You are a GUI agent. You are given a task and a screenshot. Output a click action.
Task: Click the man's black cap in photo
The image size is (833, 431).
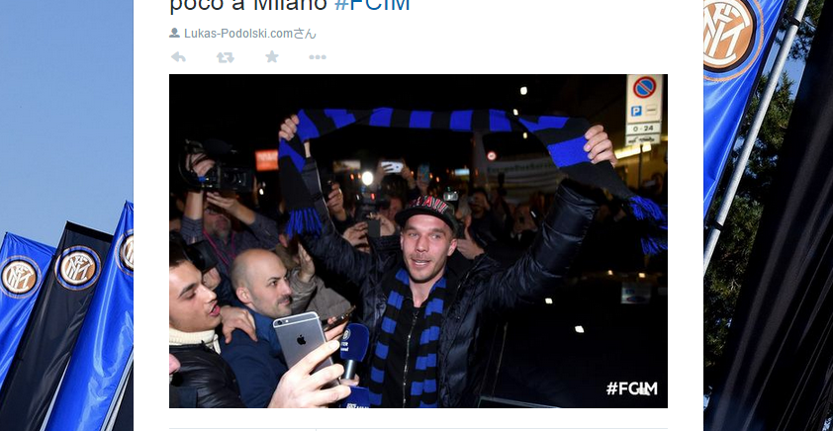(426, 210)
